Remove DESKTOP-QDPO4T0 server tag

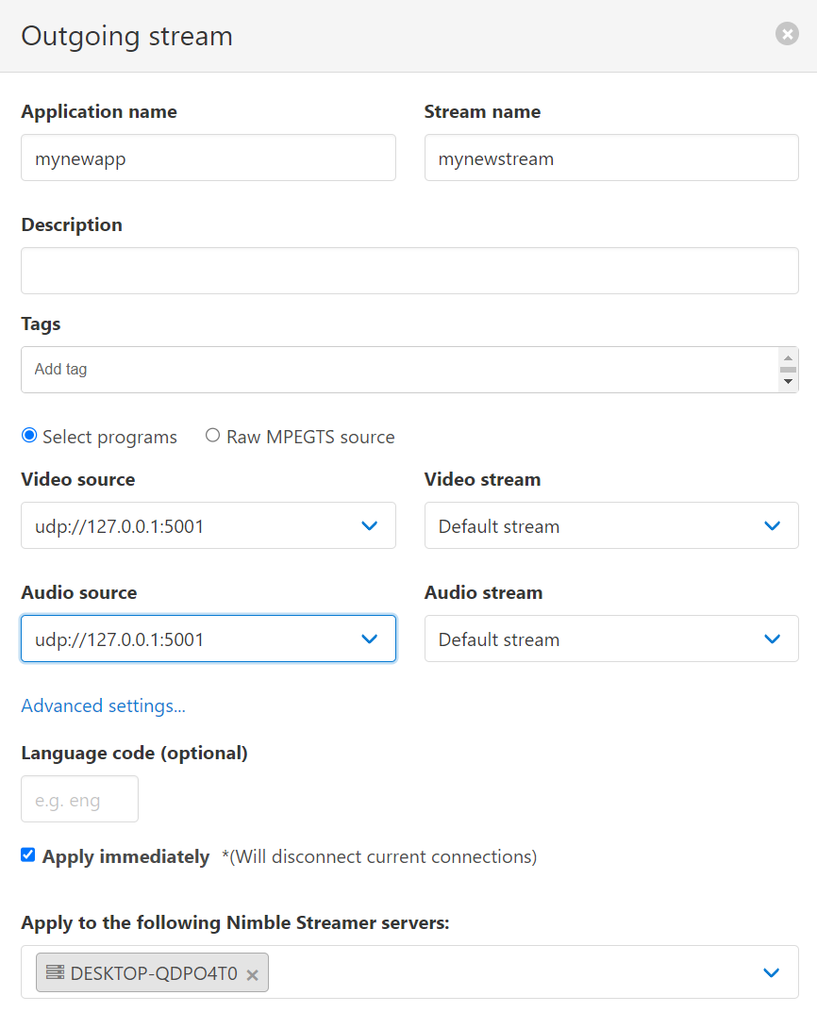pos(252,974)
